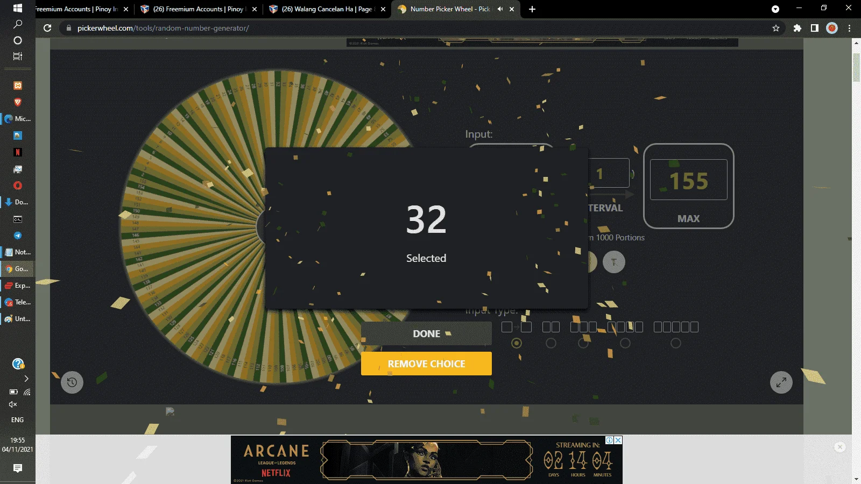Click the Arcane Netflix banner ad

(x=426, y=459)
